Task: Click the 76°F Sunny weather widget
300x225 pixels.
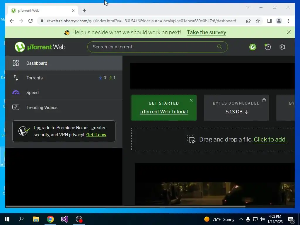Action: (219, 219)
